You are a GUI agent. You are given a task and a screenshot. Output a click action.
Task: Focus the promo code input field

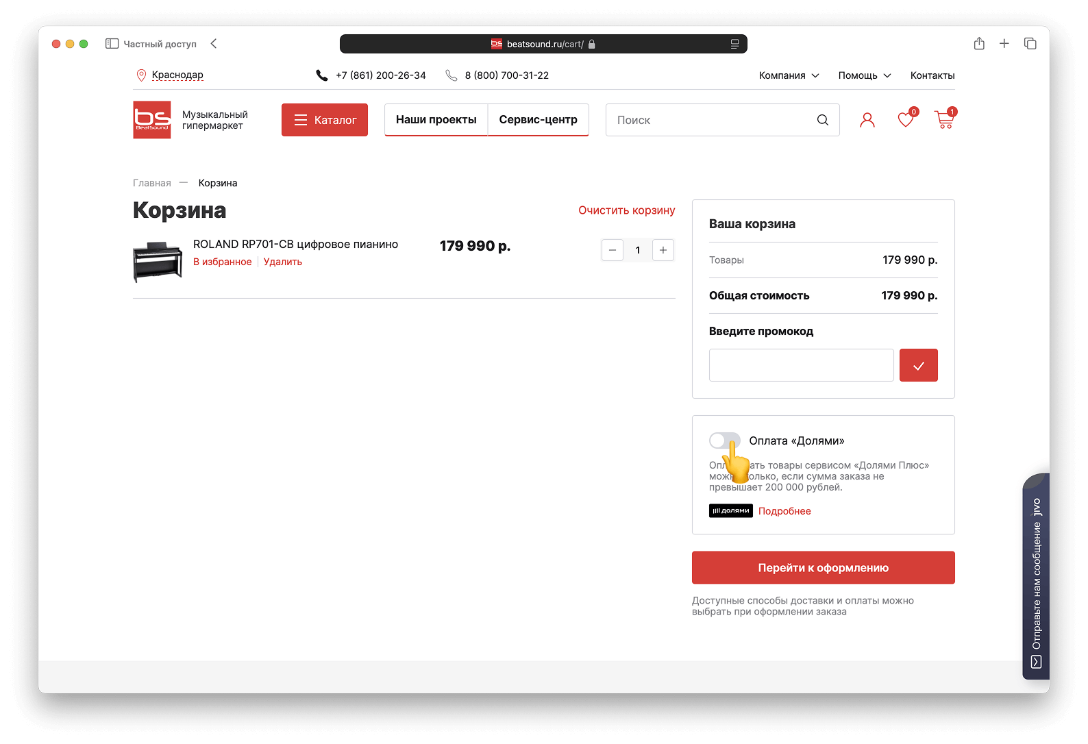coord(802,365)
